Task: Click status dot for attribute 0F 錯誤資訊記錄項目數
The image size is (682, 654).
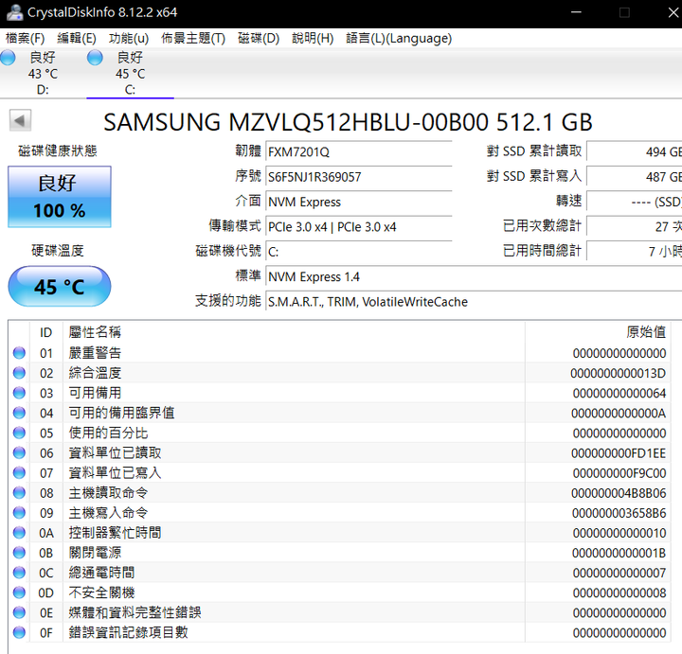Action: point(19,633)
